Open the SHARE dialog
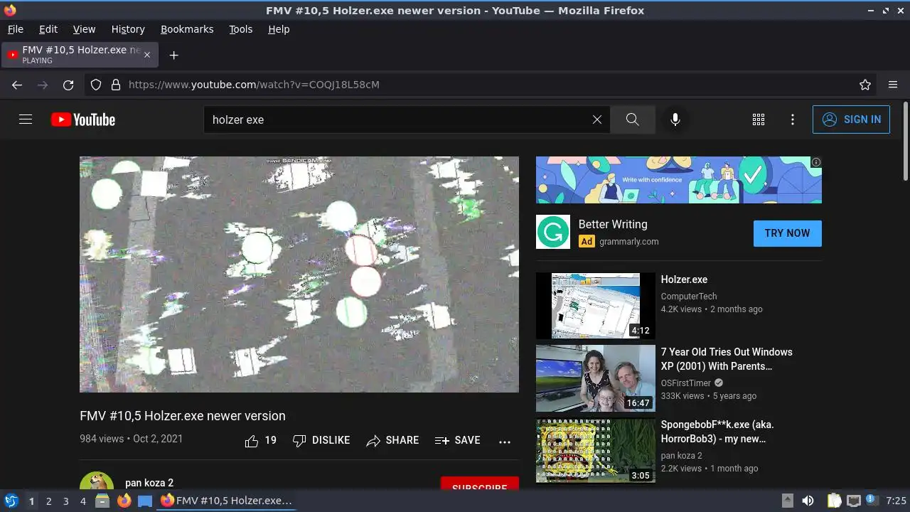Image resolution: width=910 pixels, height=512 pixels. 392,441
